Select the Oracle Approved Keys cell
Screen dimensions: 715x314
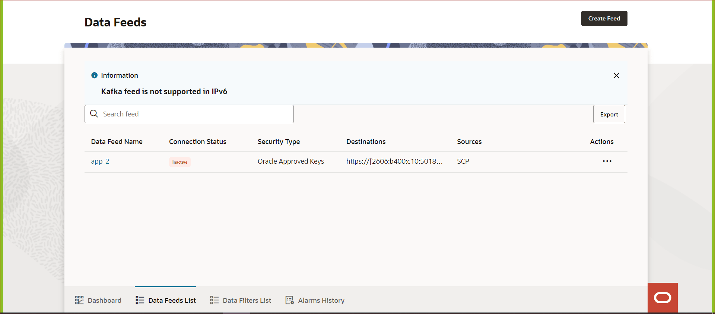coord(291,161)
